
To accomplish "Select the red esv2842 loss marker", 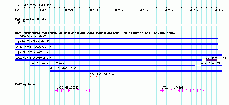I will 93,76.
